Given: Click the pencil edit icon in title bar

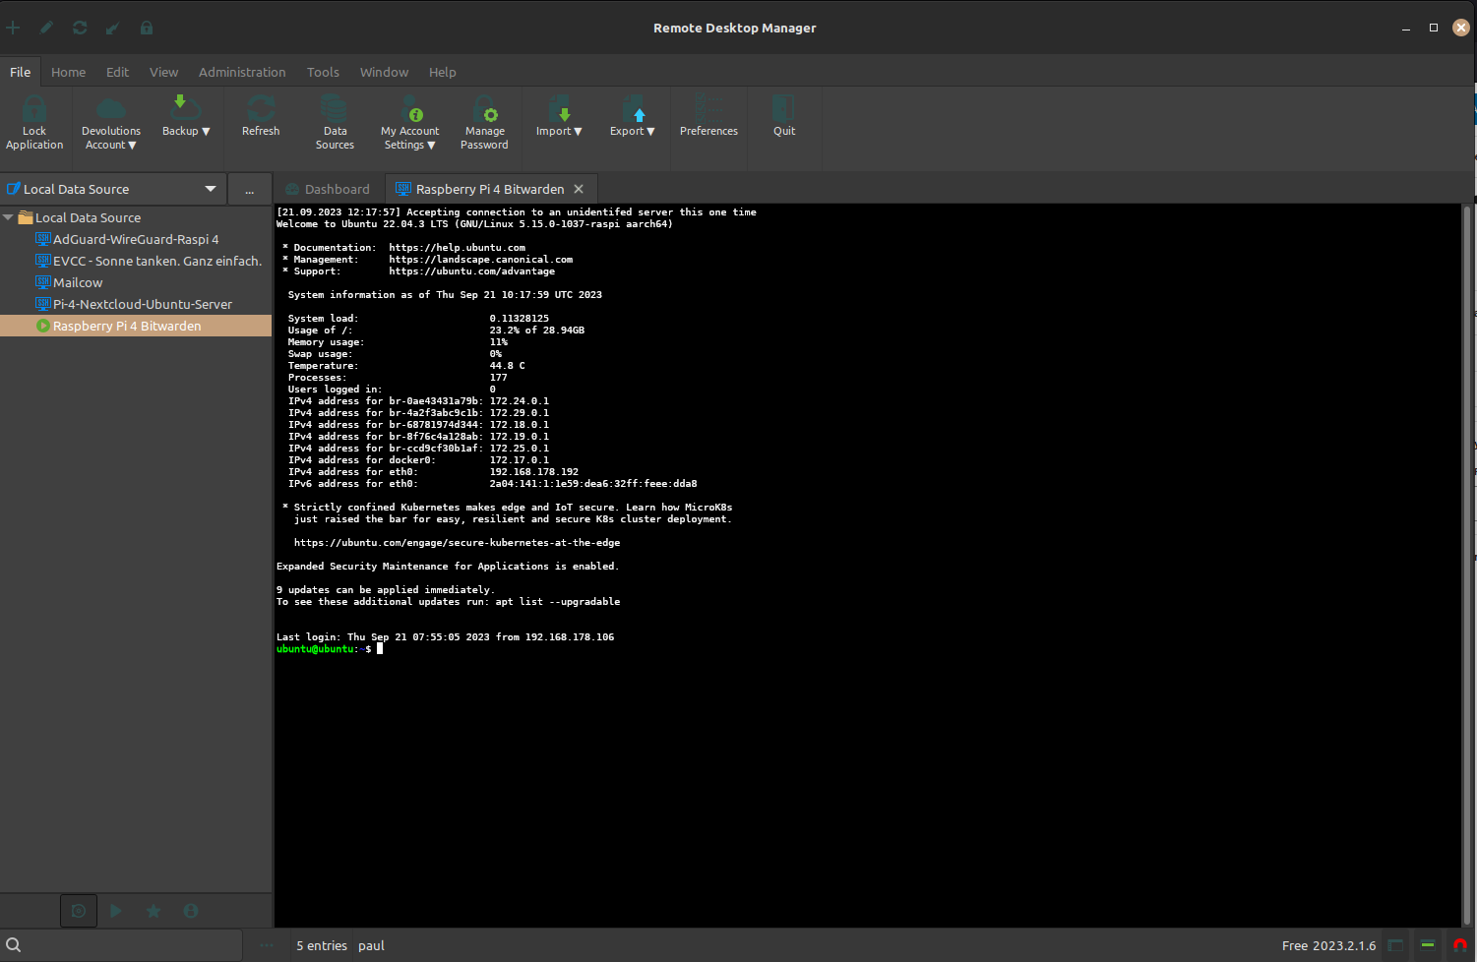Looking at the screenshot, I should (x=46, y=28).
